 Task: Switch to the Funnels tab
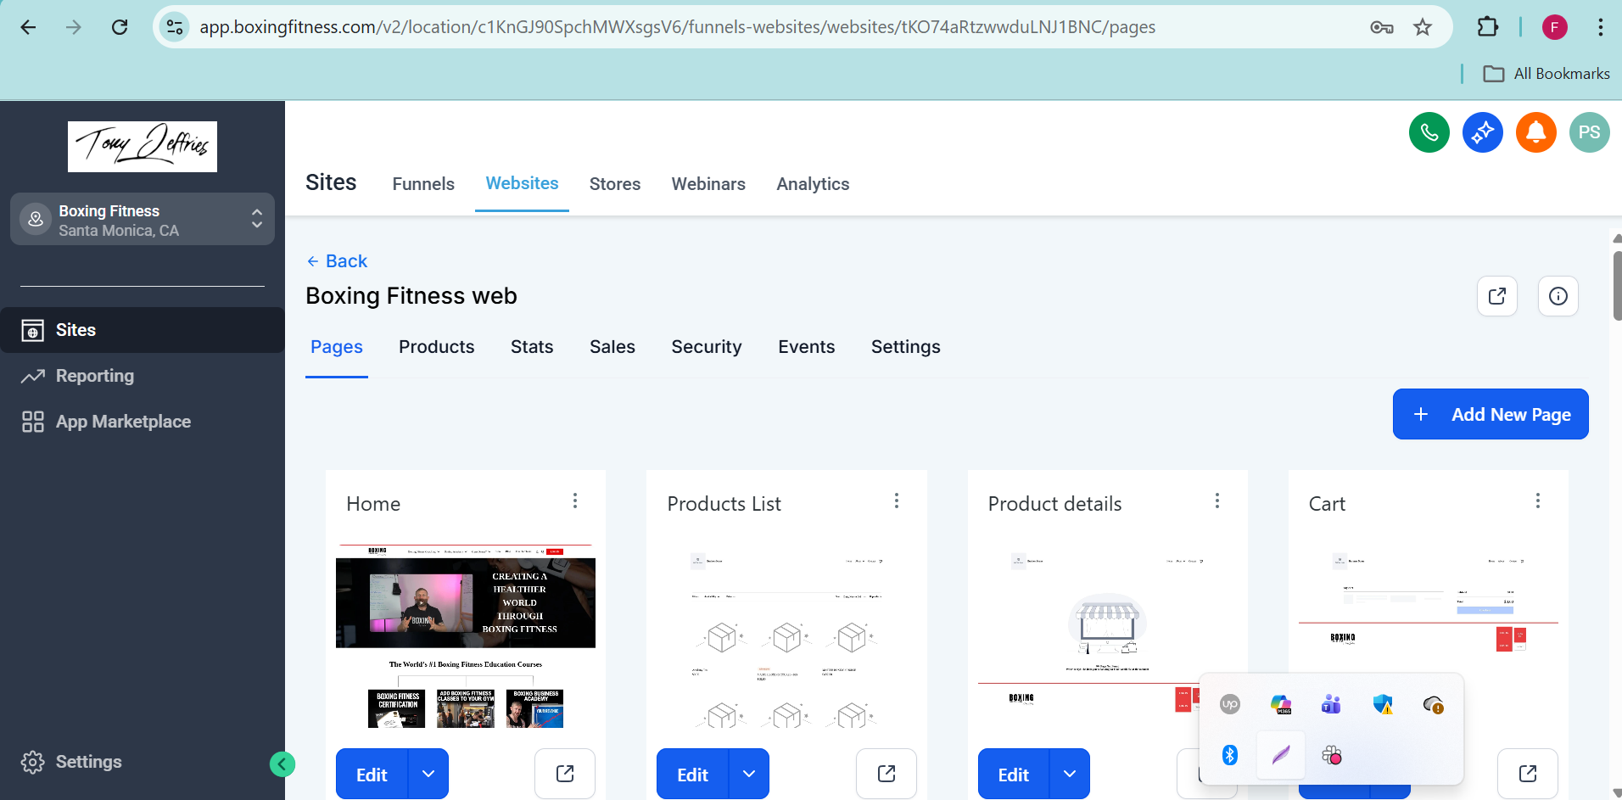(422, 184)
